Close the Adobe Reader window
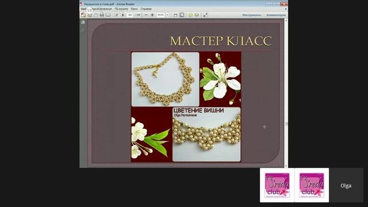Image resolution: width=368 pixels, height=207 pixels. [x=284, y=4]
